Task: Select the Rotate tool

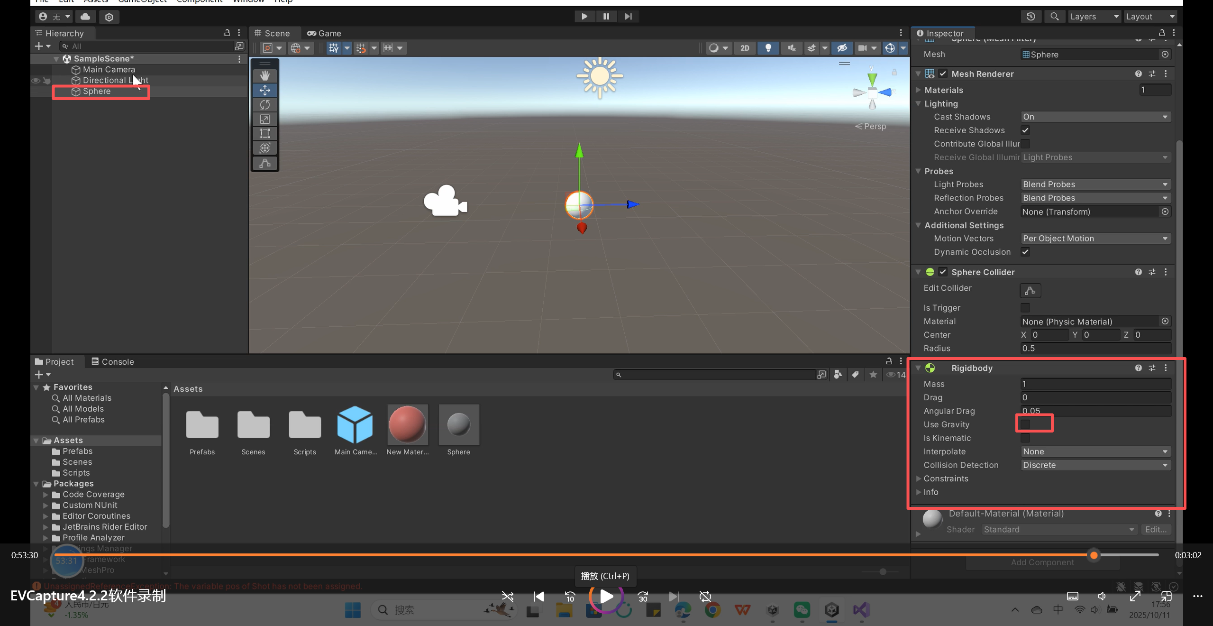Action: click(264, 105)
